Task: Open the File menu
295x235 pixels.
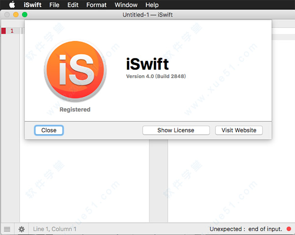Action: point(54,5)
